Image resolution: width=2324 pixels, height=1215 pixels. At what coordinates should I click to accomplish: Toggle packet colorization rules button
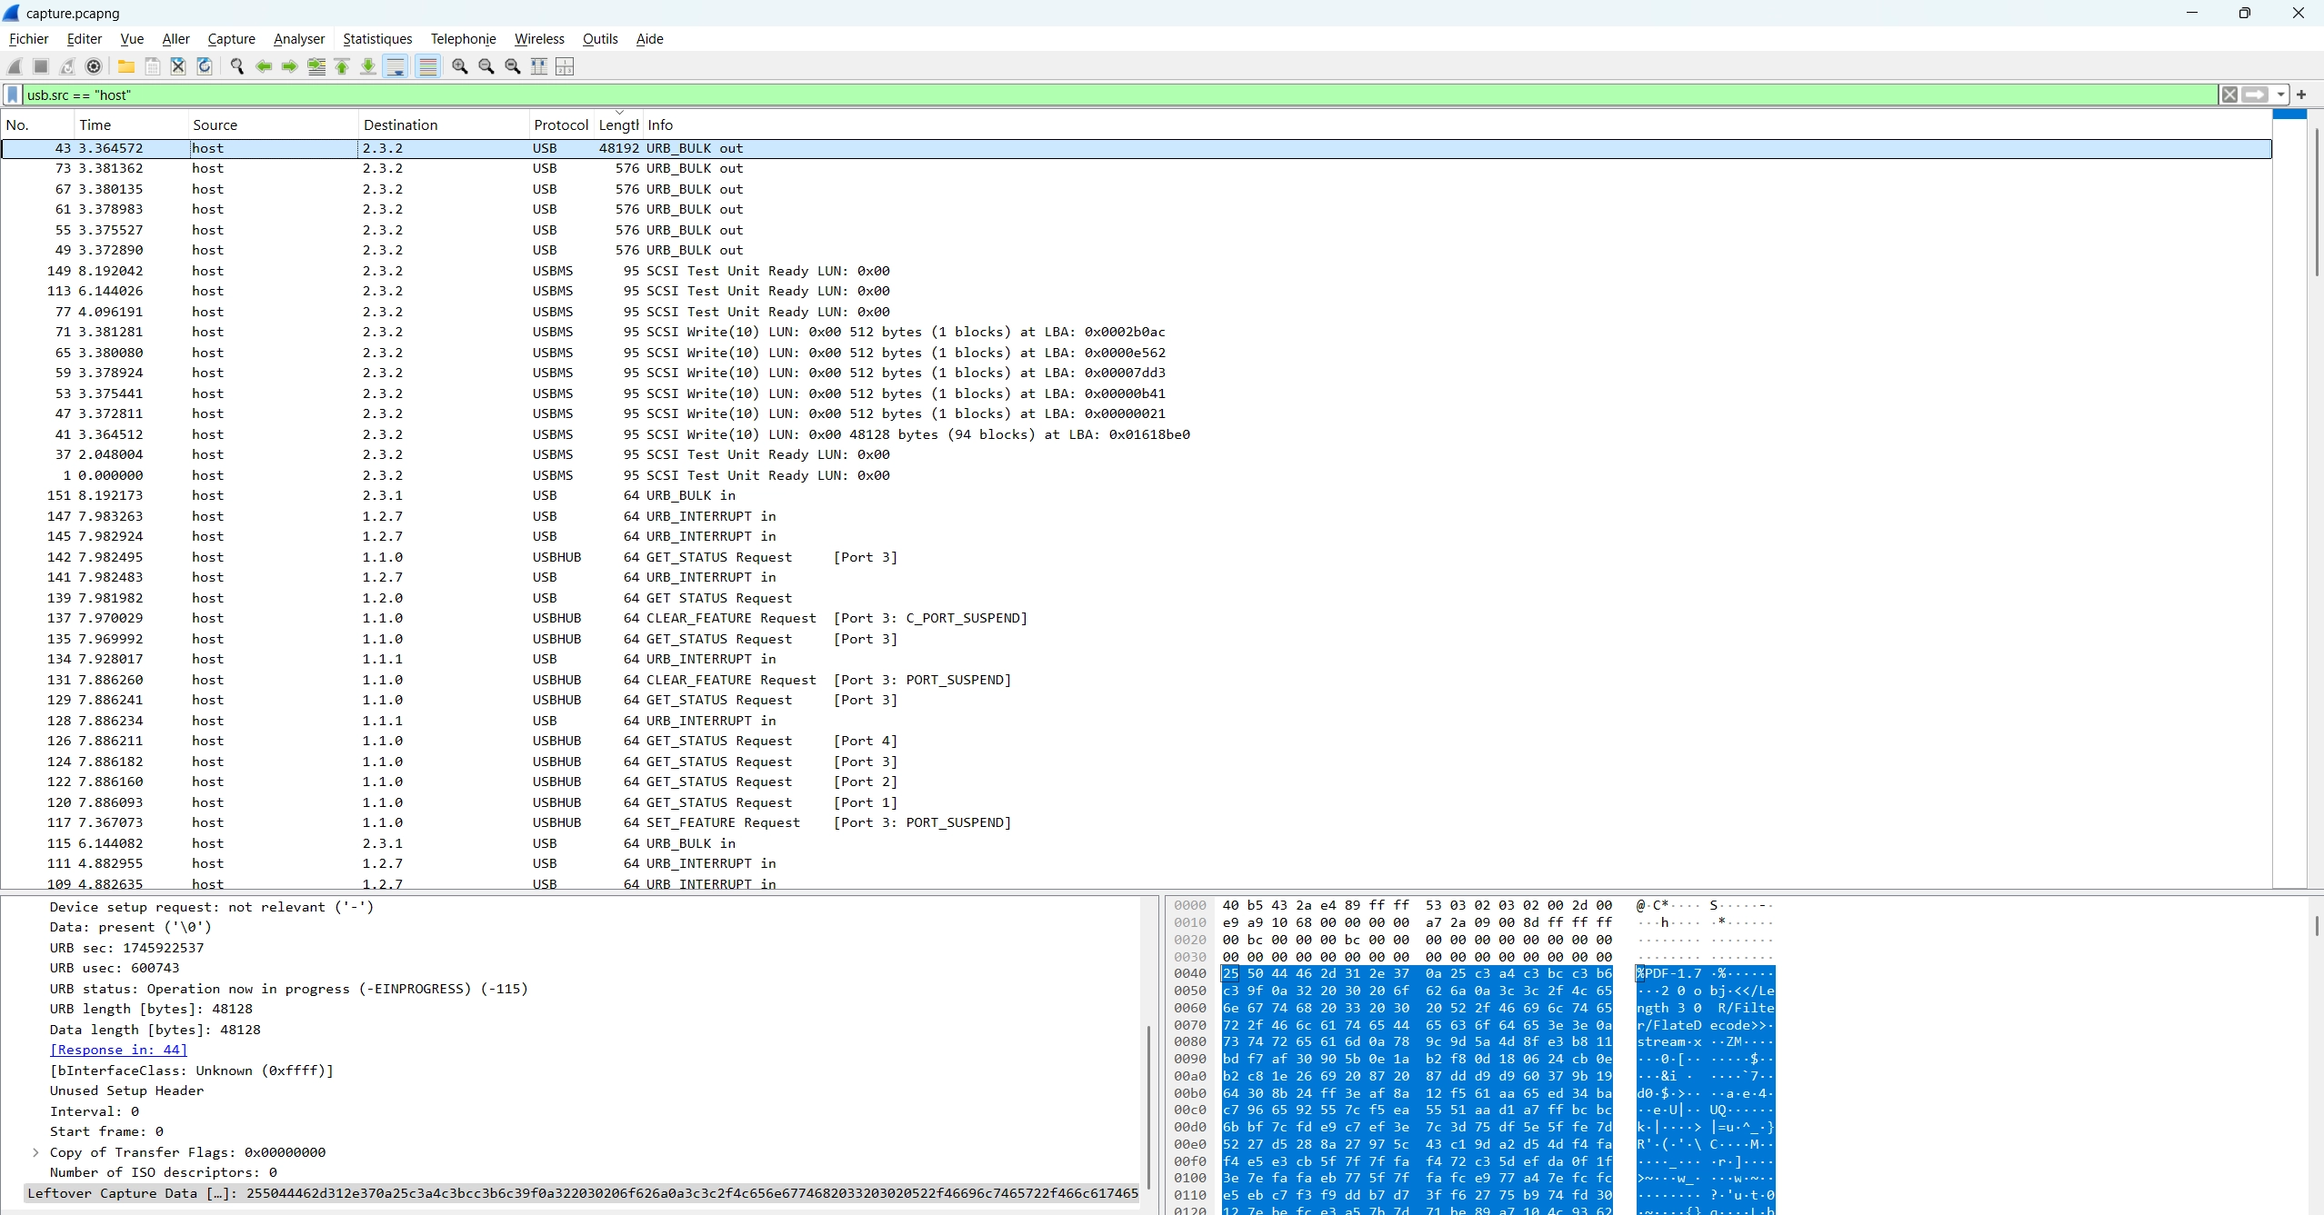[428, 66]
